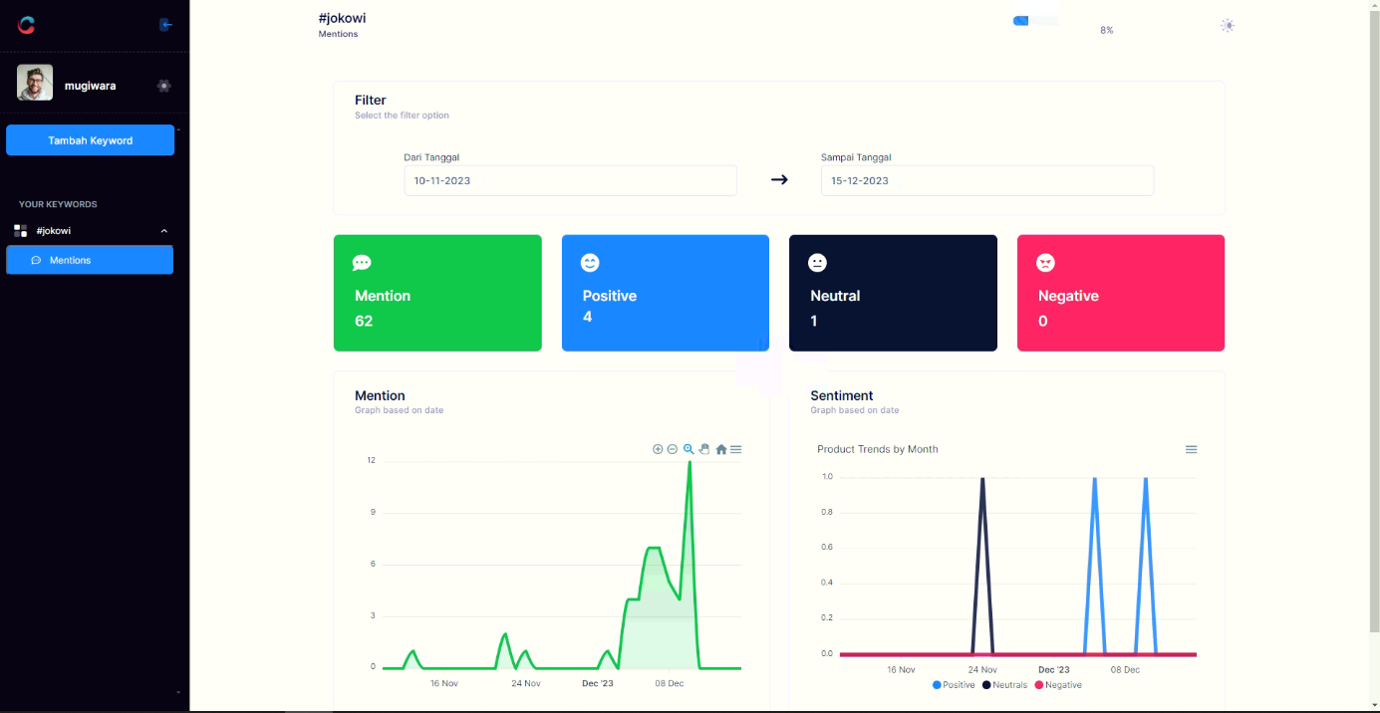
Task: Click the Negative card title
Action: point(1068,296)
